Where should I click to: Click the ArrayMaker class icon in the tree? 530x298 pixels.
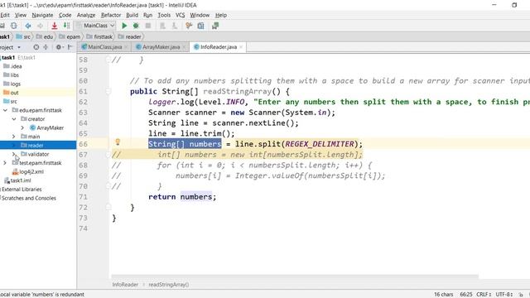click(32, 127)
